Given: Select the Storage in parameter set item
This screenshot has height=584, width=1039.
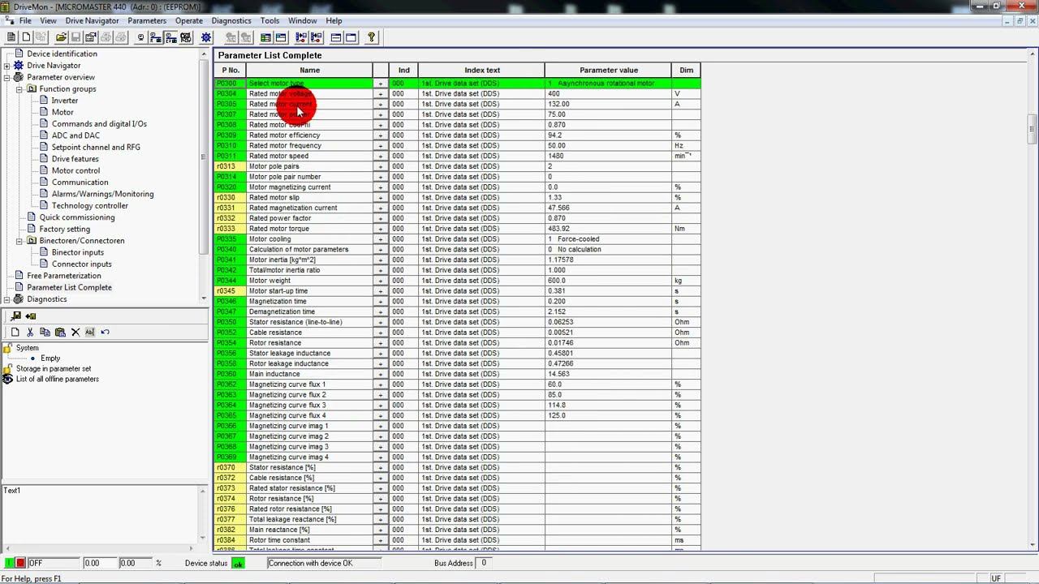Looking at the screenshot, I should point(54,369).
